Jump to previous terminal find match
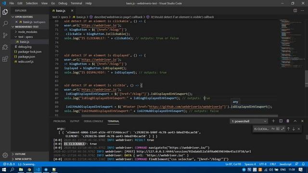308x173 pixels. pos(288,129)
